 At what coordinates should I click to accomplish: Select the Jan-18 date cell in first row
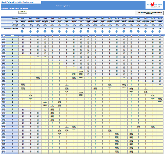[x=4, y=37]
